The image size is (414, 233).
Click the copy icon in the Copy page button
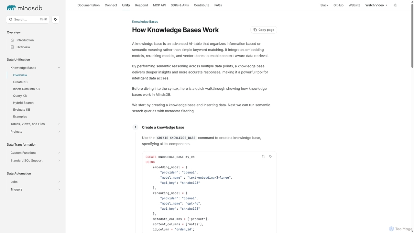click(x=255, y=30)
